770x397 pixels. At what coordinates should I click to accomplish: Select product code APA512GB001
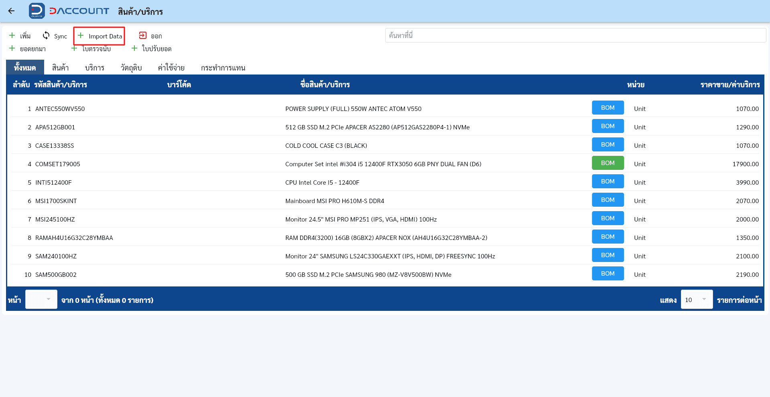coord(55,127)
